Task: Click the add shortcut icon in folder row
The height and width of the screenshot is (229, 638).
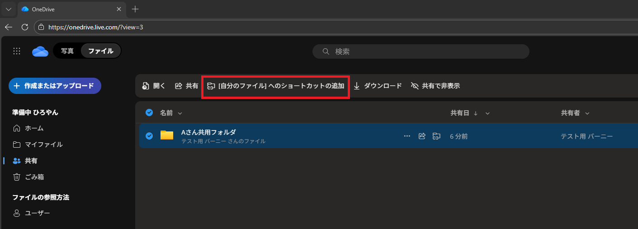Action: [436, 136]
